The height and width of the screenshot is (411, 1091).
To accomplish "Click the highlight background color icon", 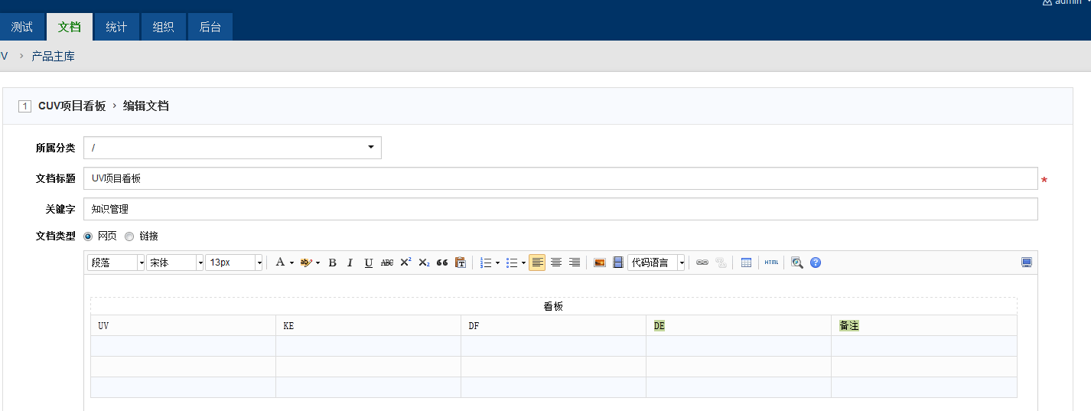I will click(306, 263).
